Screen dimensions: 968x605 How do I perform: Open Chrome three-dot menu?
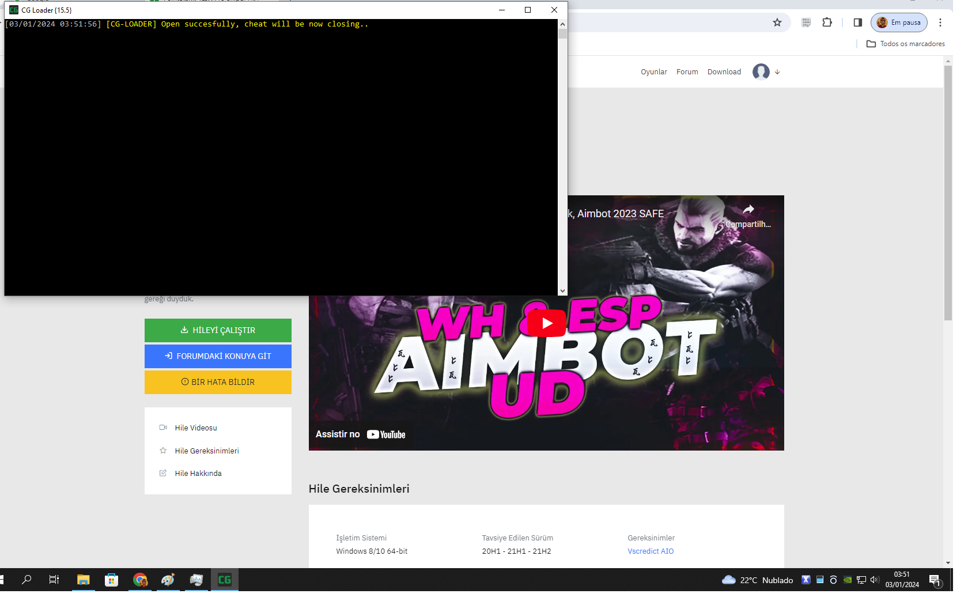point(940,22)
